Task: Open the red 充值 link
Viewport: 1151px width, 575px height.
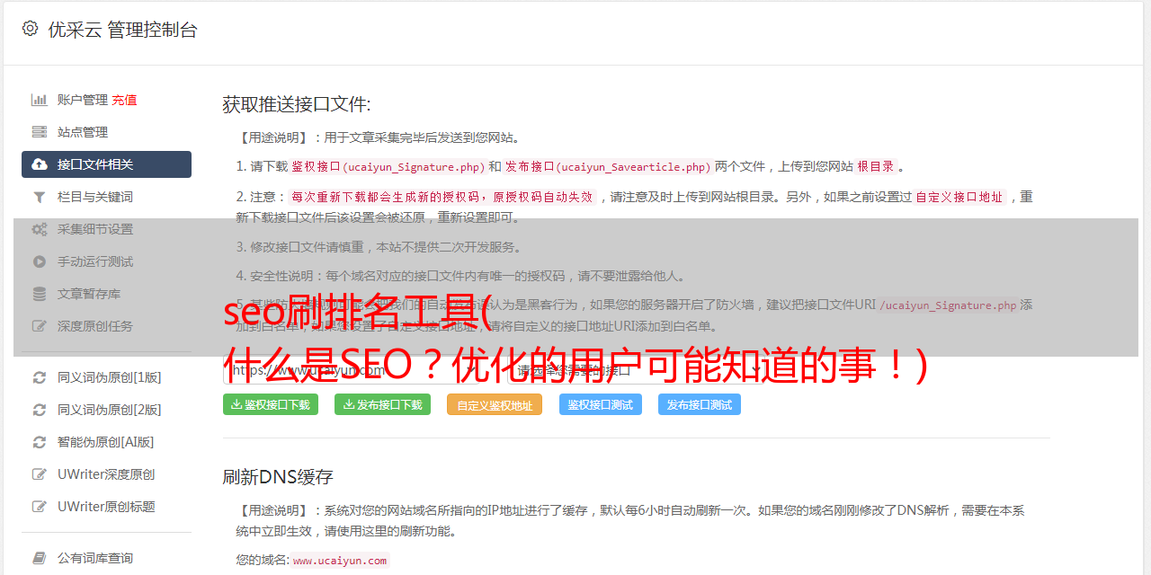Action: tap(124, 100)
